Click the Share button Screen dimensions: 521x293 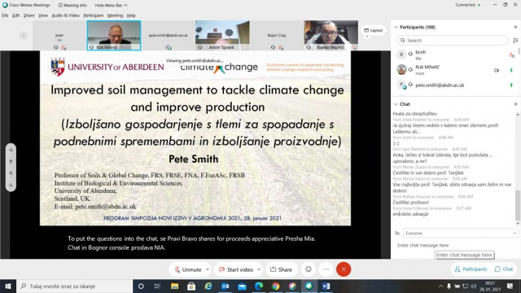(x=281, y=269)
